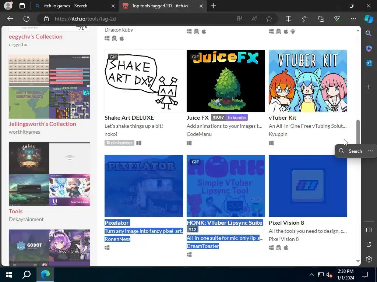The height and width of the screenshot is (282, 377).
Task: Open the sidebar settings gear
Action: click(x=369, y=259)
